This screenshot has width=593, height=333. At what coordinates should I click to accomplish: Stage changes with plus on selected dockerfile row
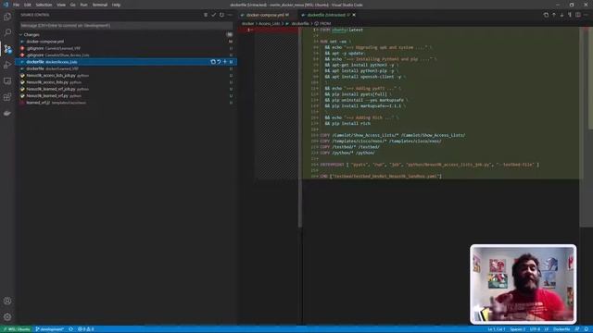coord(224,62)
